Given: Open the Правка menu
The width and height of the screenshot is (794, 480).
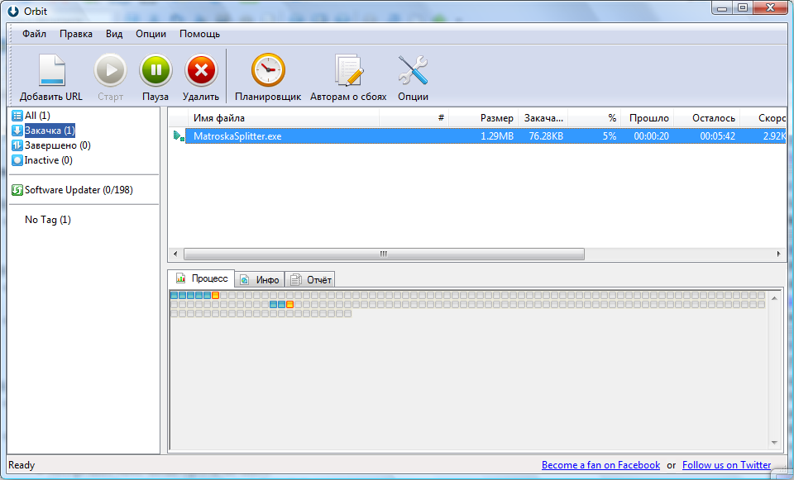Looking at the screenshot, I should tap(76, 34).
